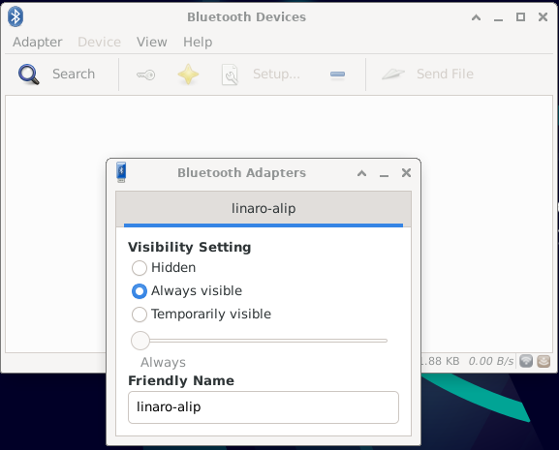Roll up the Bluetooth Adapters dialog
The width and height of the screenshot is (559, 450).
(361, 173)
